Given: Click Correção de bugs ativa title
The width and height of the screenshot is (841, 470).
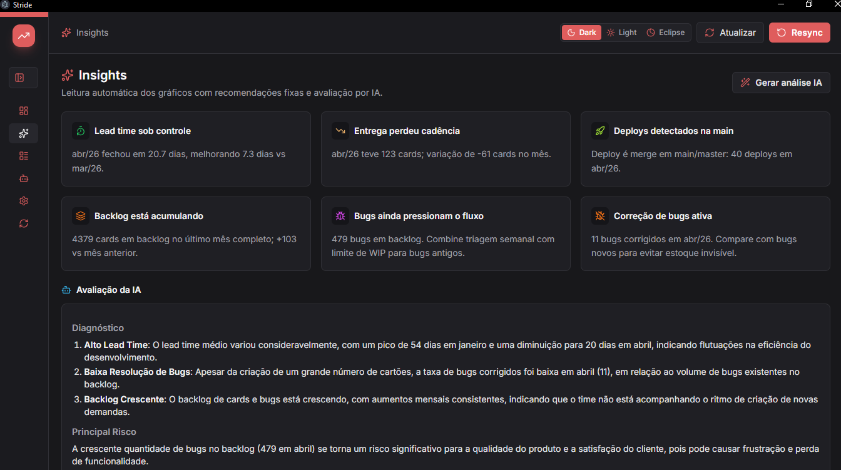Looking at the screenshot, I should 663,216.
